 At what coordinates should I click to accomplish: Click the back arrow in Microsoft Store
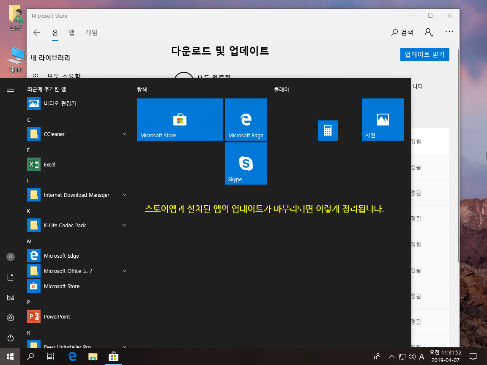click(37, 33)
